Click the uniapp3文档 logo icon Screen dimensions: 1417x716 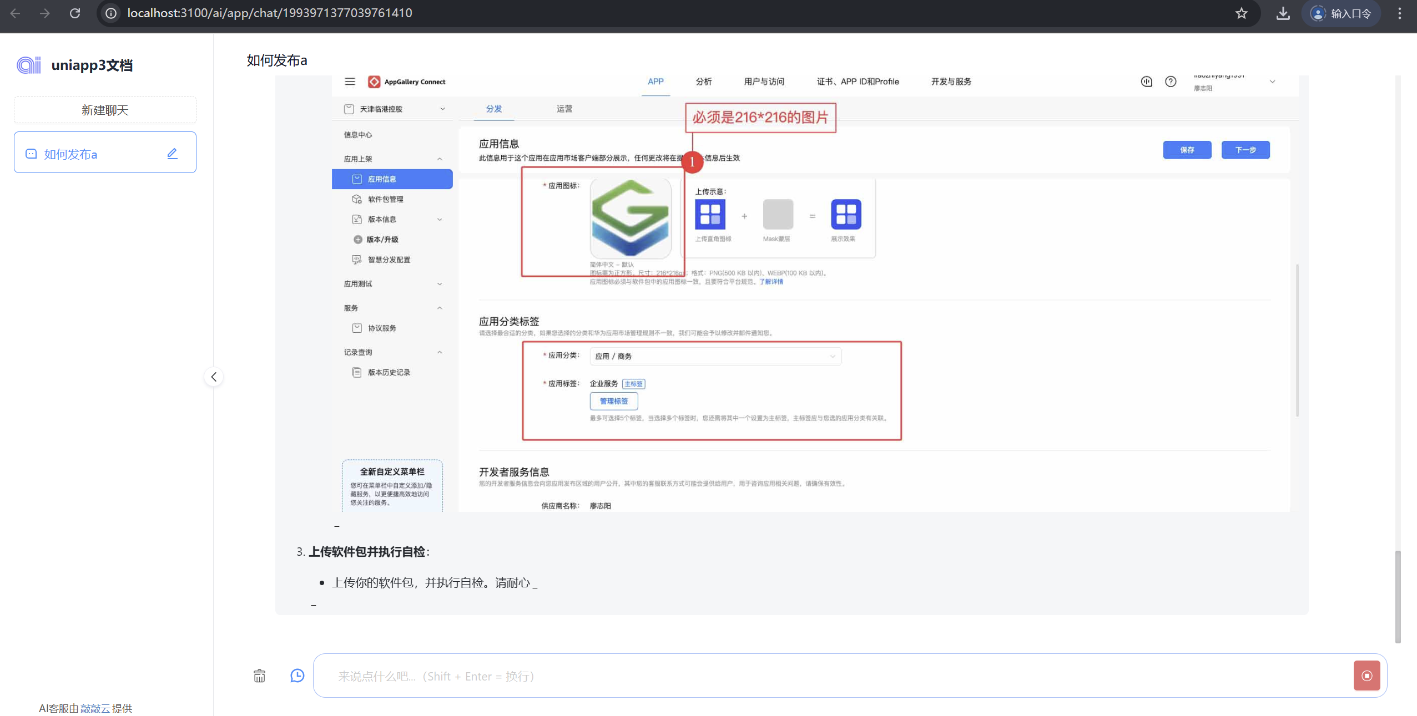(x=29, y=65)
